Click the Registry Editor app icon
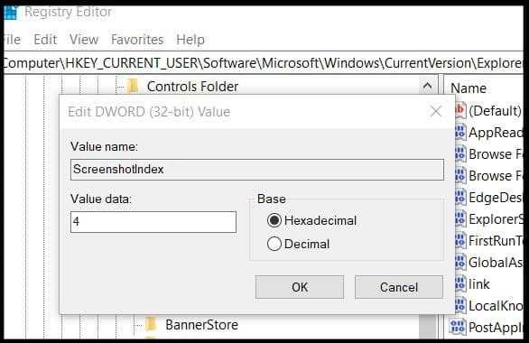 coord(11,13)
